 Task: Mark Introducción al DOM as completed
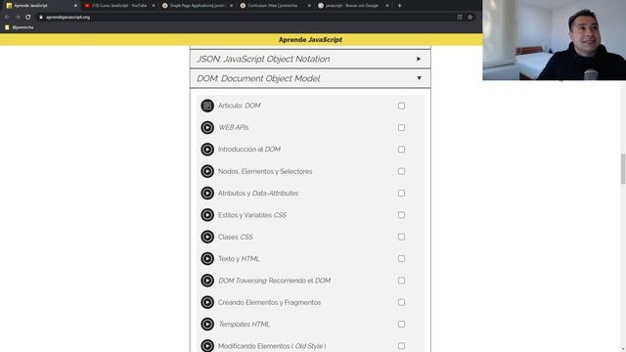(x=401, y=150)
